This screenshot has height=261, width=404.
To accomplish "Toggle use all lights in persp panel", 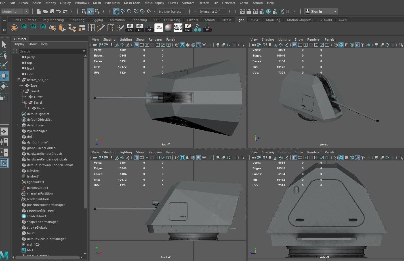I will (x=363, y=45).
